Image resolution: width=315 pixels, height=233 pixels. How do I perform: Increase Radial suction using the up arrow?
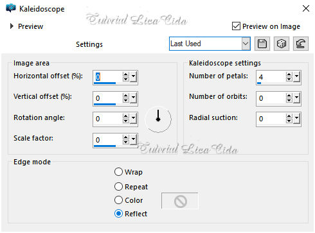(289, 116)
